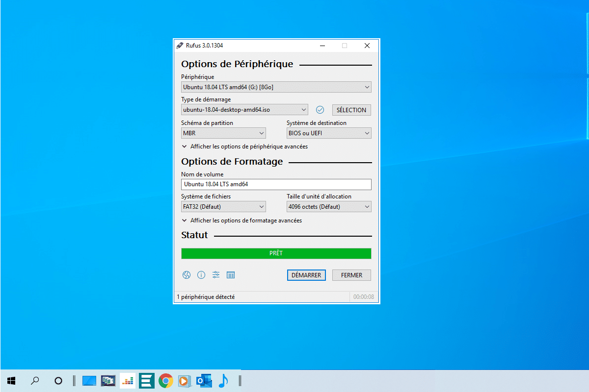Open the colorful equalizer bars app on taskbar

pyautogui.click(x=128, y=380)
